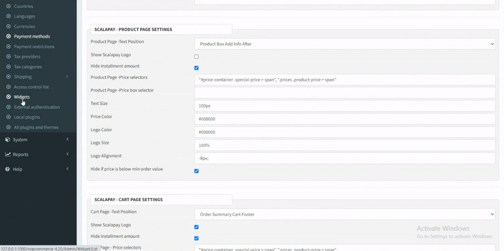Expand the Help menu chevron

pyautogui.click(x=67, y=169)
